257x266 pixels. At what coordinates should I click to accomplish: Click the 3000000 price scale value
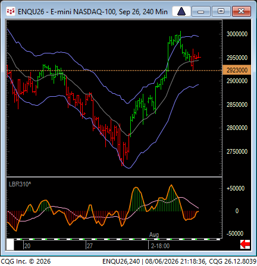point(237,34)
